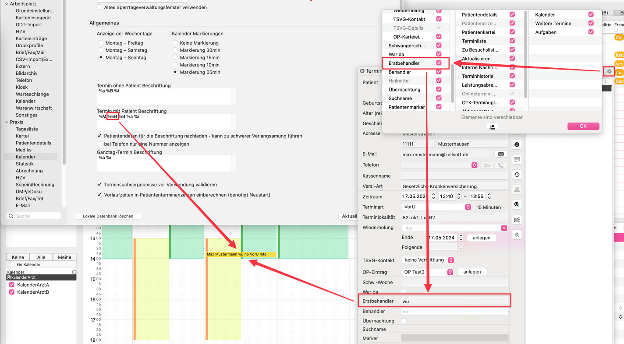Select 'Montag – Freitag' weekday display
624x344 pixels.
pyautogui.click(x=101, y=43)
